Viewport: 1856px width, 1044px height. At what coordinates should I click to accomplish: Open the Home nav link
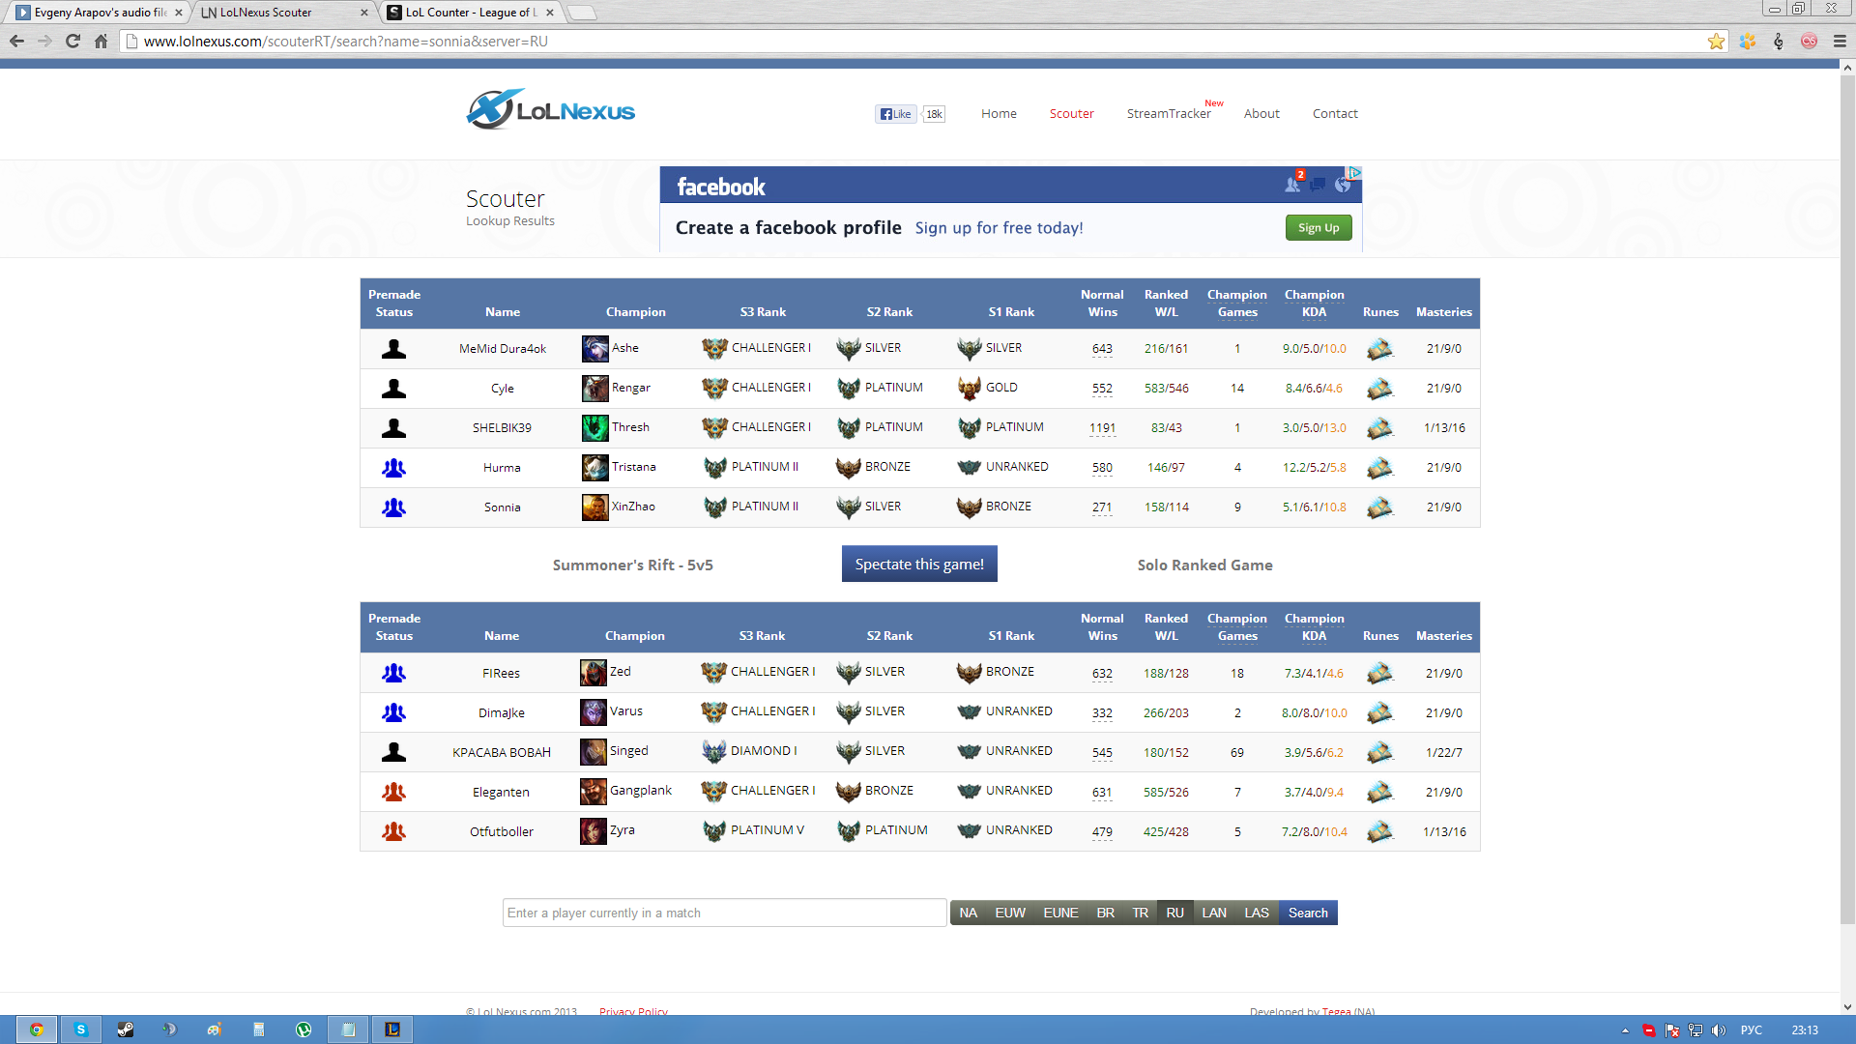pyautogui.click(x=999, y=114)
